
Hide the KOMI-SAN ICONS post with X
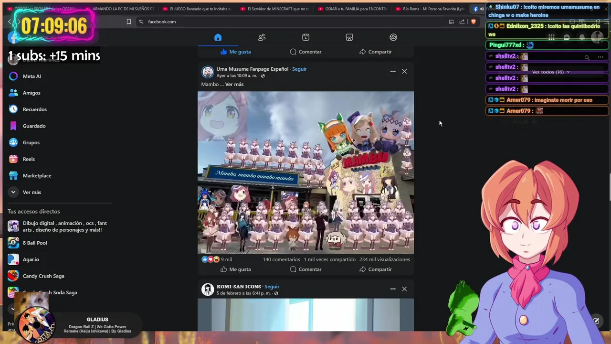pos(404,289)
